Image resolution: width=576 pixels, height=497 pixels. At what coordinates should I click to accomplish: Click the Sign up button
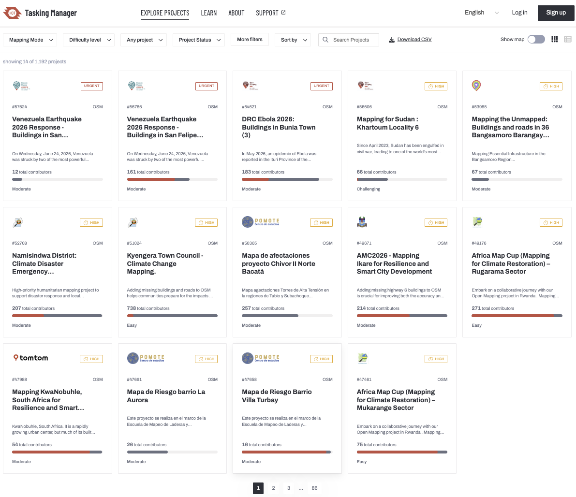coord(556,13)
